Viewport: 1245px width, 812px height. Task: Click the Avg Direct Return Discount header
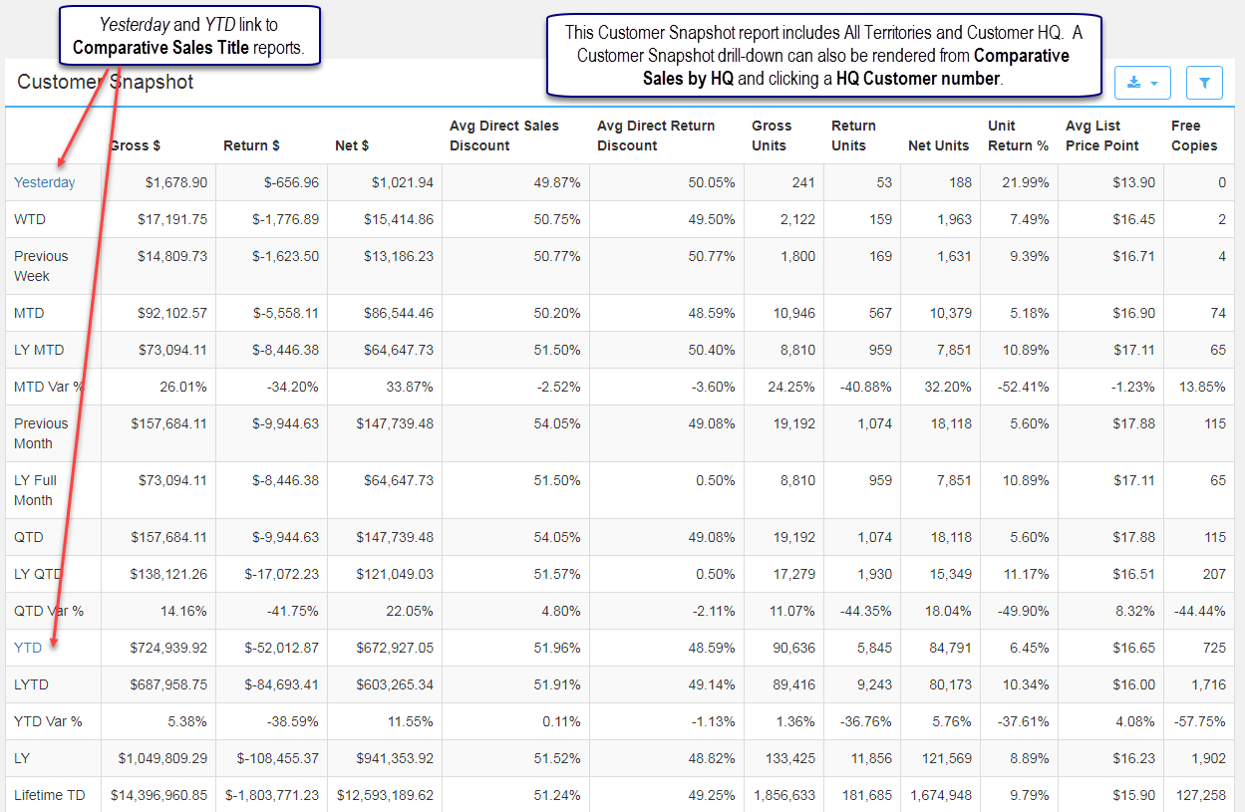point(656,135)
